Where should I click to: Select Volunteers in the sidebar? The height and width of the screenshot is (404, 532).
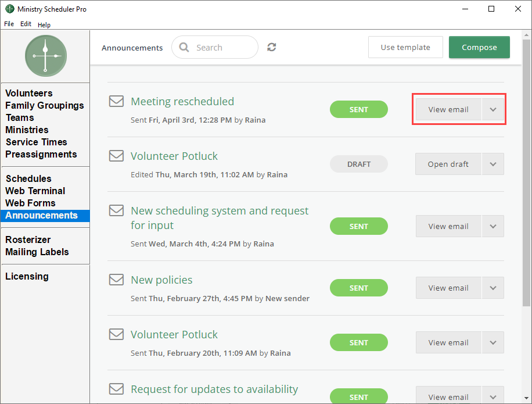[29, 93]
